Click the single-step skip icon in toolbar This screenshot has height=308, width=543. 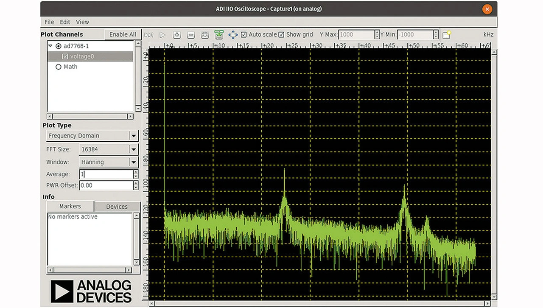coord(148,35)
